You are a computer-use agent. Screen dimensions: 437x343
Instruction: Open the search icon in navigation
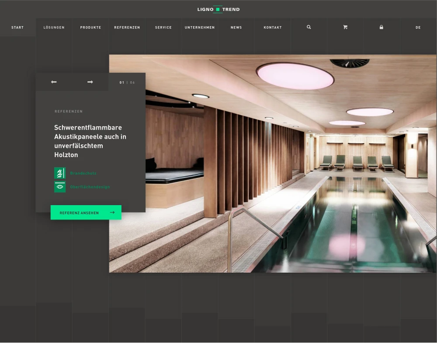coord(309,27)
